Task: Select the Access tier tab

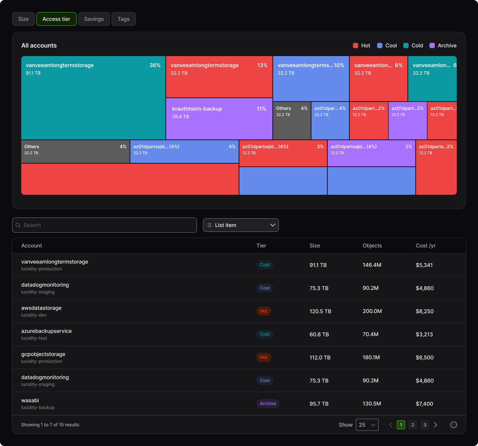Action: [x=57, y=19]
